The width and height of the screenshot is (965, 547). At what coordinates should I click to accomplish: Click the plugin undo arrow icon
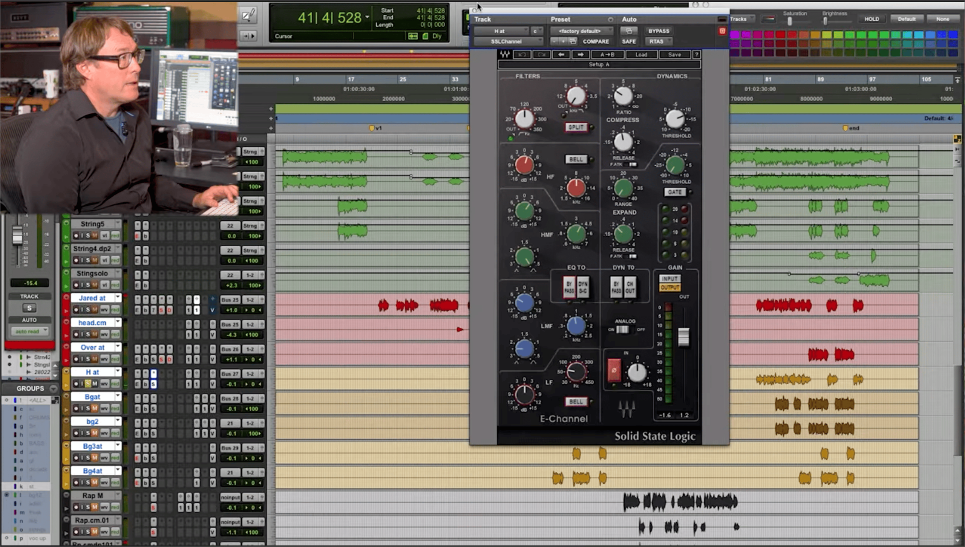(x=522, y=55)
